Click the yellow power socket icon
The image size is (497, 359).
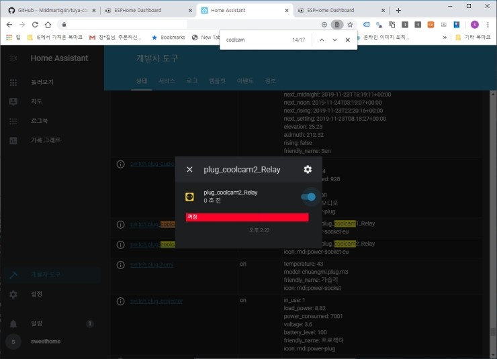click(189, 197)
